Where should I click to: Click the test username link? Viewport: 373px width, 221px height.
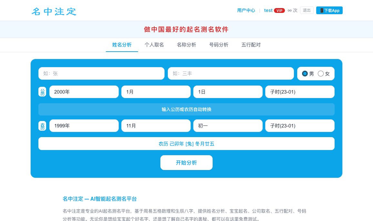pyautogui.click(x=268, y=10)
